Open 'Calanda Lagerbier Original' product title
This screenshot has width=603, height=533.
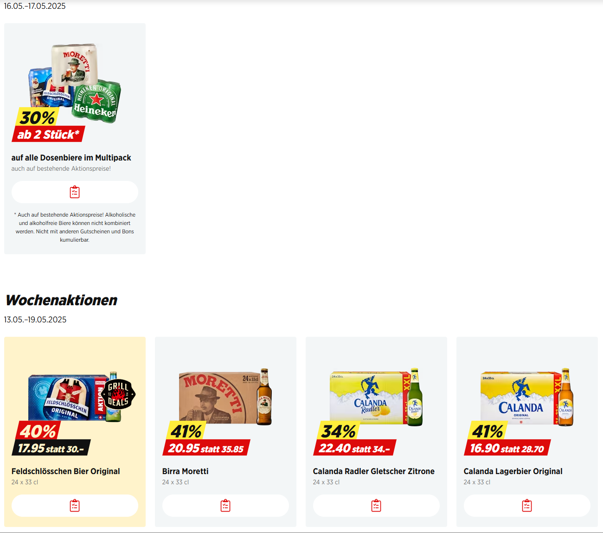pos(513,471)
